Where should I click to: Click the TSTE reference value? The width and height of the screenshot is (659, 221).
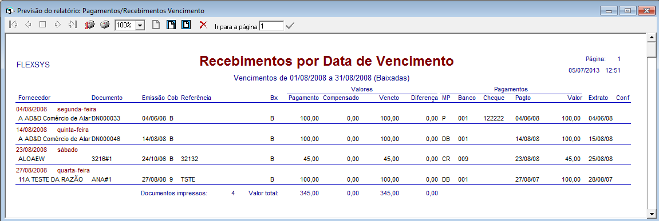pos(188,179)
